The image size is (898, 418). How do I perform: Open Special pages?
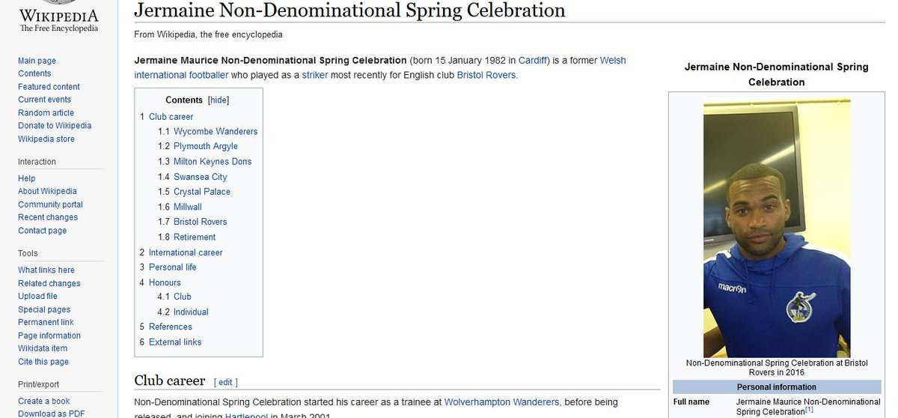[44, 309]
